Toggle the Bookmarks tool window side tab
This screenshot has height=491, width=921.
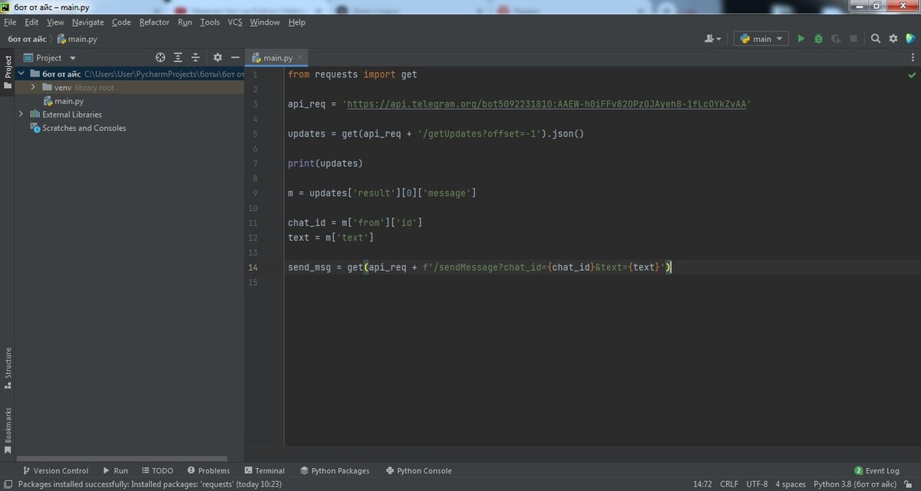(x=7, y=429)
